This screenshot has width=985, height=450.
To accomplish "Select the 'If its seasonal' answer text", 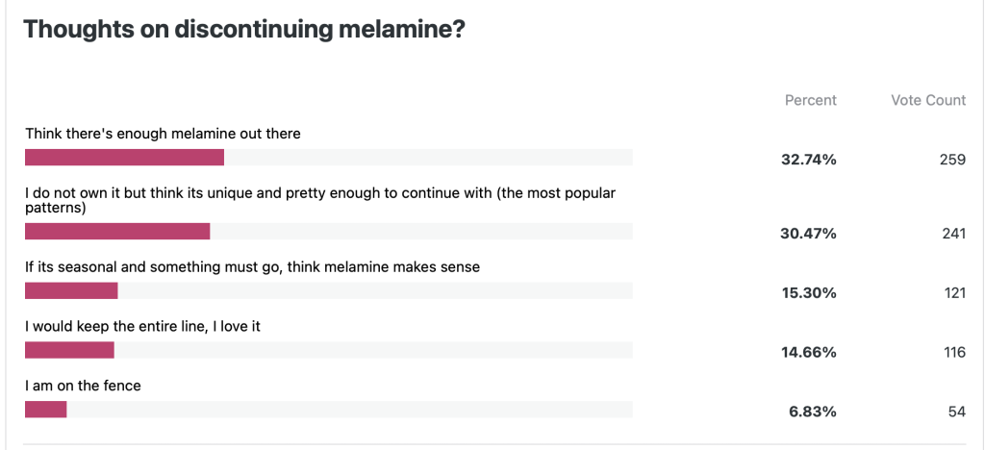I will (252, 266).
